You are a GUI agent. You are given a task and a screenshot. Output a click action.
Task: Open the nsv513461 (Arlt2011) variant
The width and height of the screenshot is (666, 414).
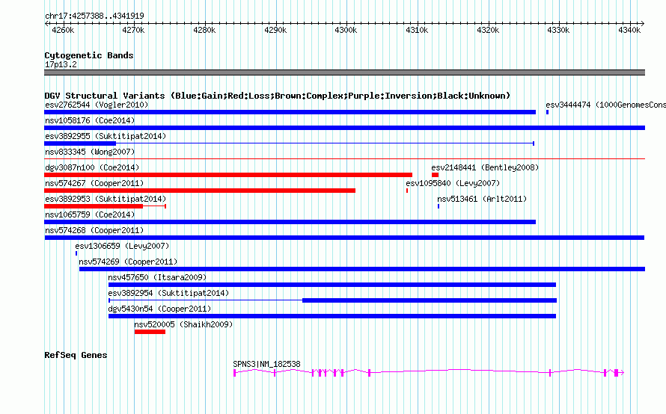[x=482, y=199]
